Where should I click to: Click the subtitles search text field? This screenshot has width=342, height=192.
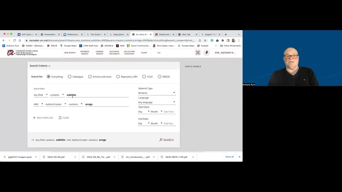(98, 95)
